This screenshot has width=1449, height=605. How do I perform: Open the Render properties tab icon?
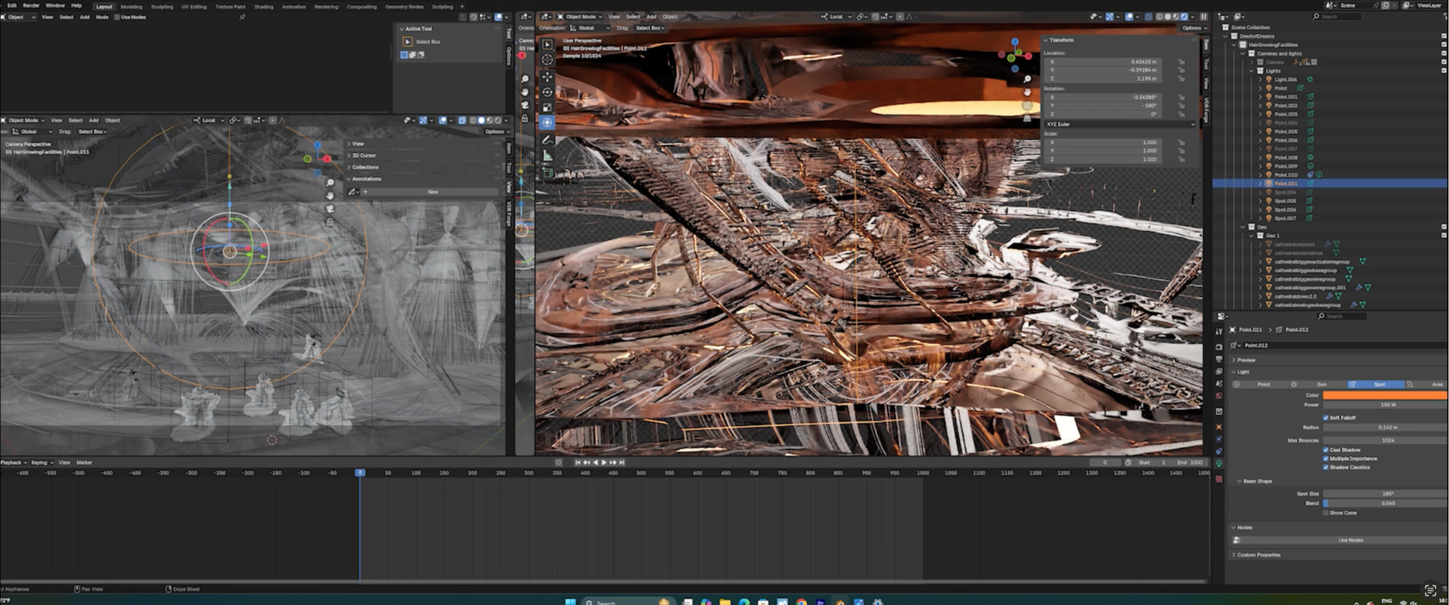(1219, 347)
